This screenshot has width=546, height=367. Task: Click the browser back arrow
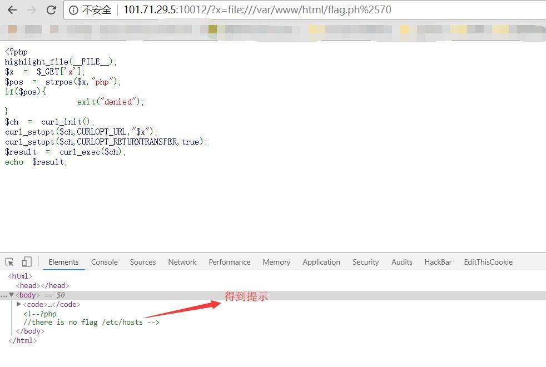click(x=12, y=10)
